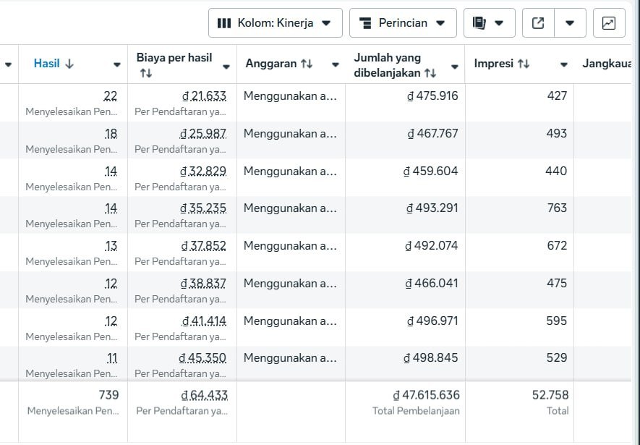
Task: Sort the table by Impresi
Action: coord(502,64)
